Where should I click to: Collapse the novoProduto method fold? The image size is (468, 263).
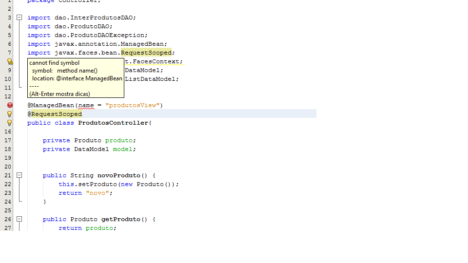(x=19, y=175)
